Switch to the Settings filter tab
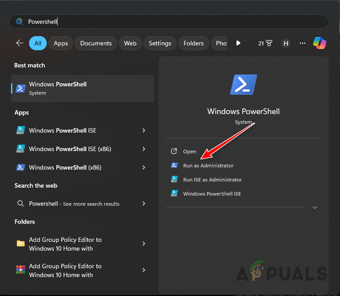340x296 pixels. (160, 43)
